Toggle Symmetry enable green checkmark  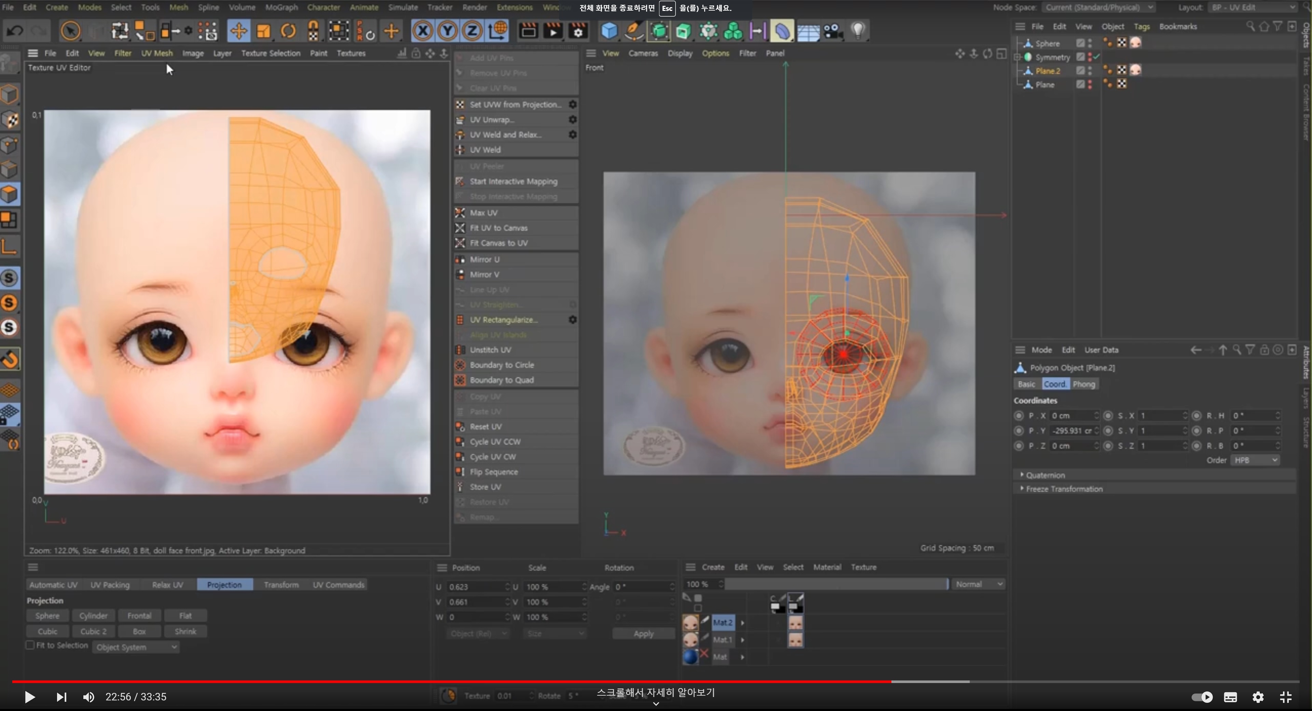tap(1096, 57)
